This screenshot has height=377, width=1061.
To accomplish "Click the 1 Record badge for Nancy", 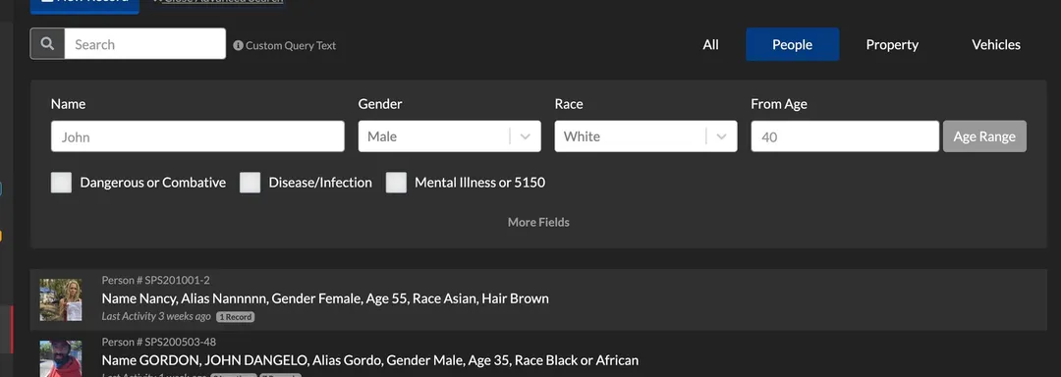I will pyautogui.click(x=236, y=317).
